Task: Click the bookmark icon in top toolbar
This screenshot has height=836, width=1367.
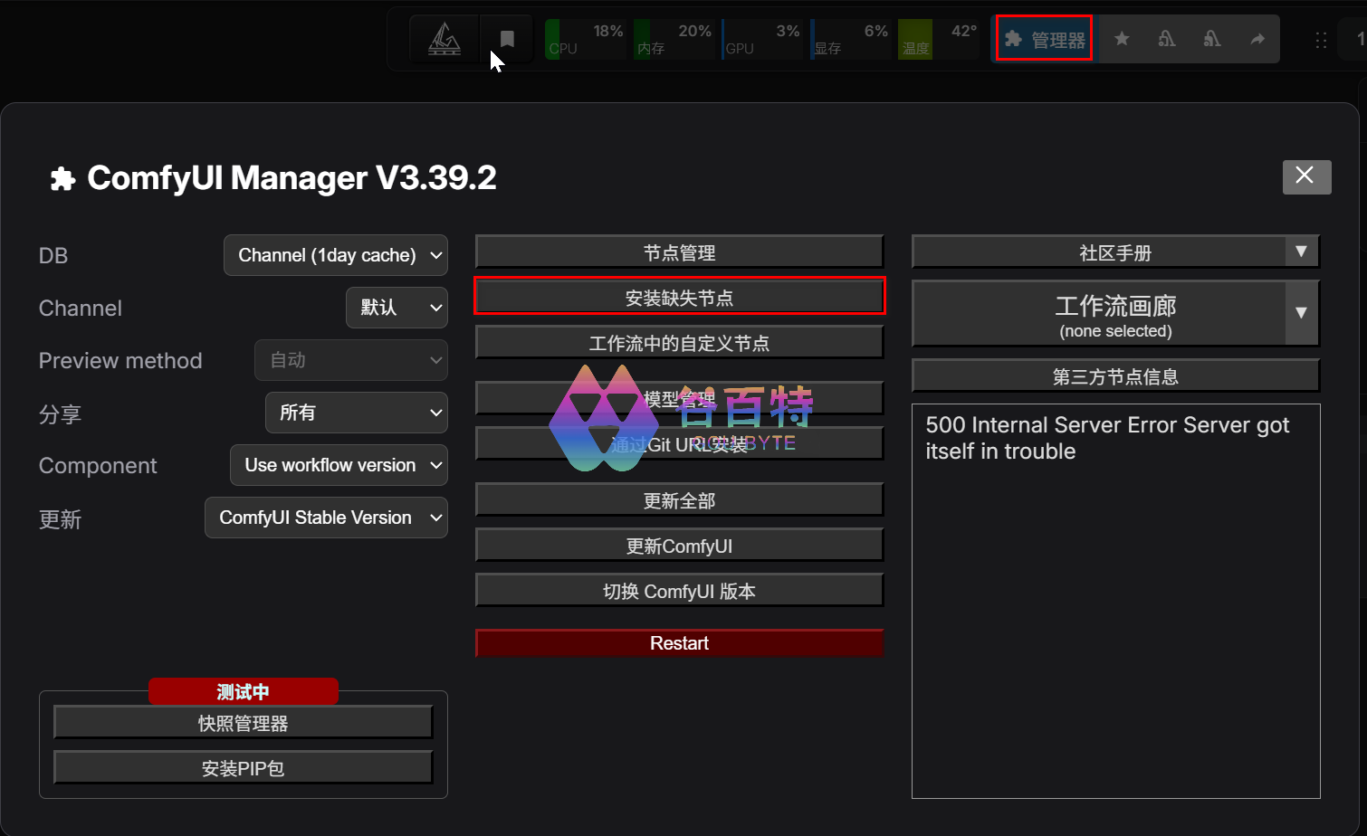Action: click(x=507, y=39)
